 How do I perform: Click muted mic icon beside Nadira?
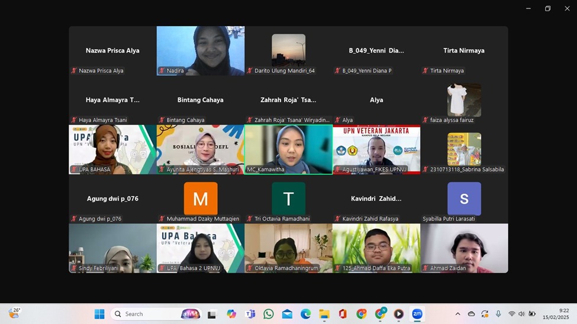(162, 71)
